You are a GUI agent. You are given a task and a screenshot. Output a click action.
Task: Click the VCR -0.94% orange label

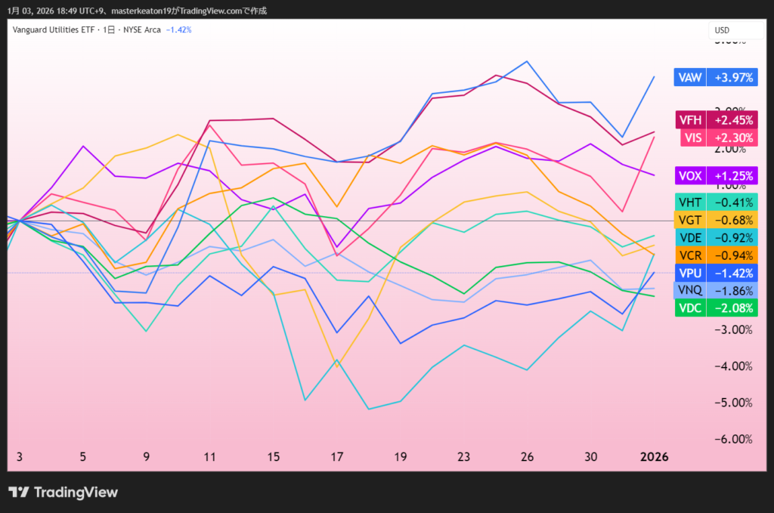(x=716, y=255)
